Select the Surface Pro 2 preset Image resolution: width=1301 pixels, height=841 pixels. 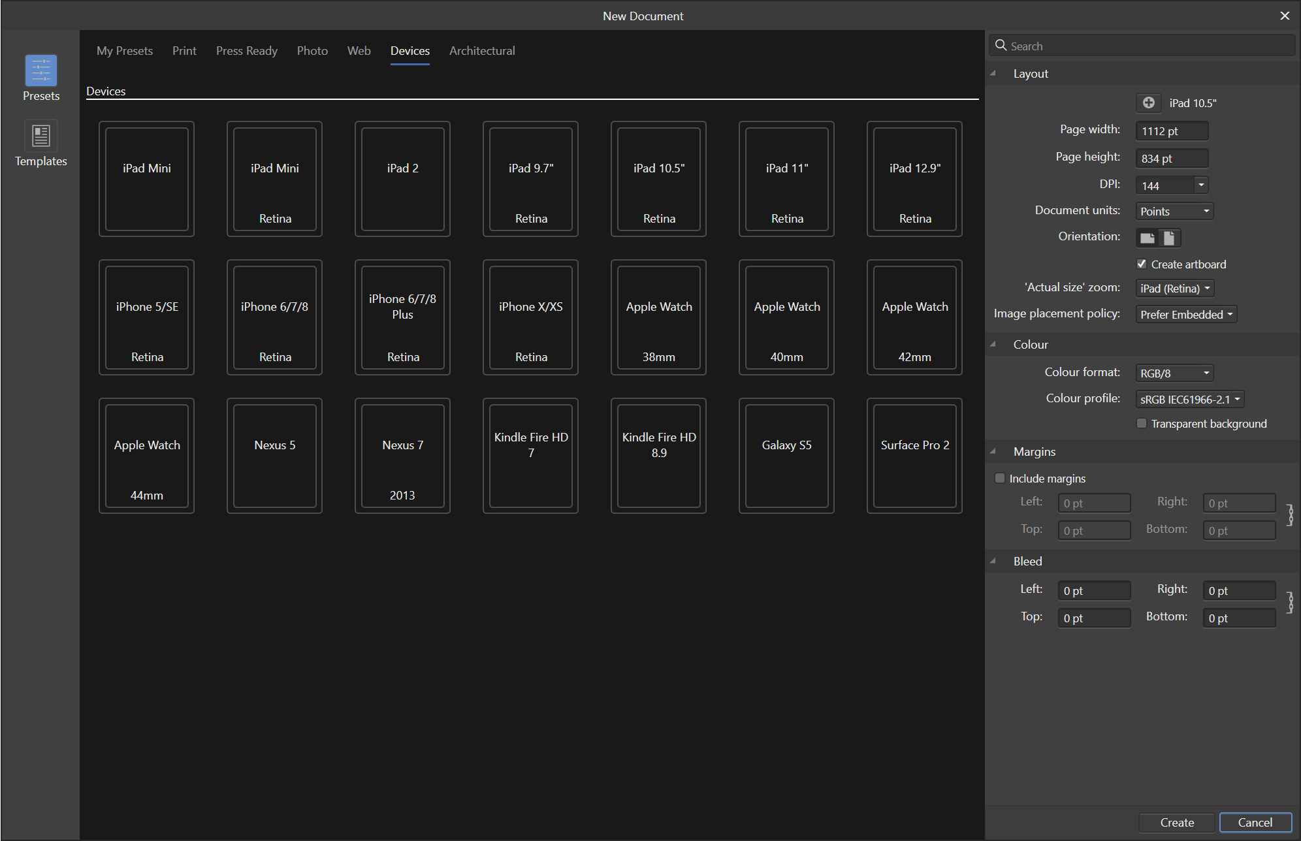tap(915, 456)
